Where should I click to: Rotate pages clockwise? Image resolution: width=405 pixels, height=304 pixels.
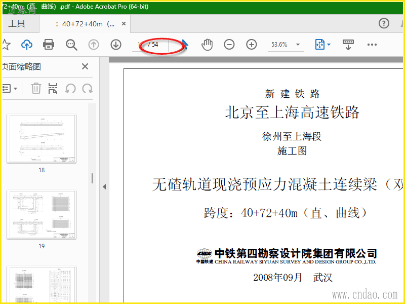[x=87, y=88]
